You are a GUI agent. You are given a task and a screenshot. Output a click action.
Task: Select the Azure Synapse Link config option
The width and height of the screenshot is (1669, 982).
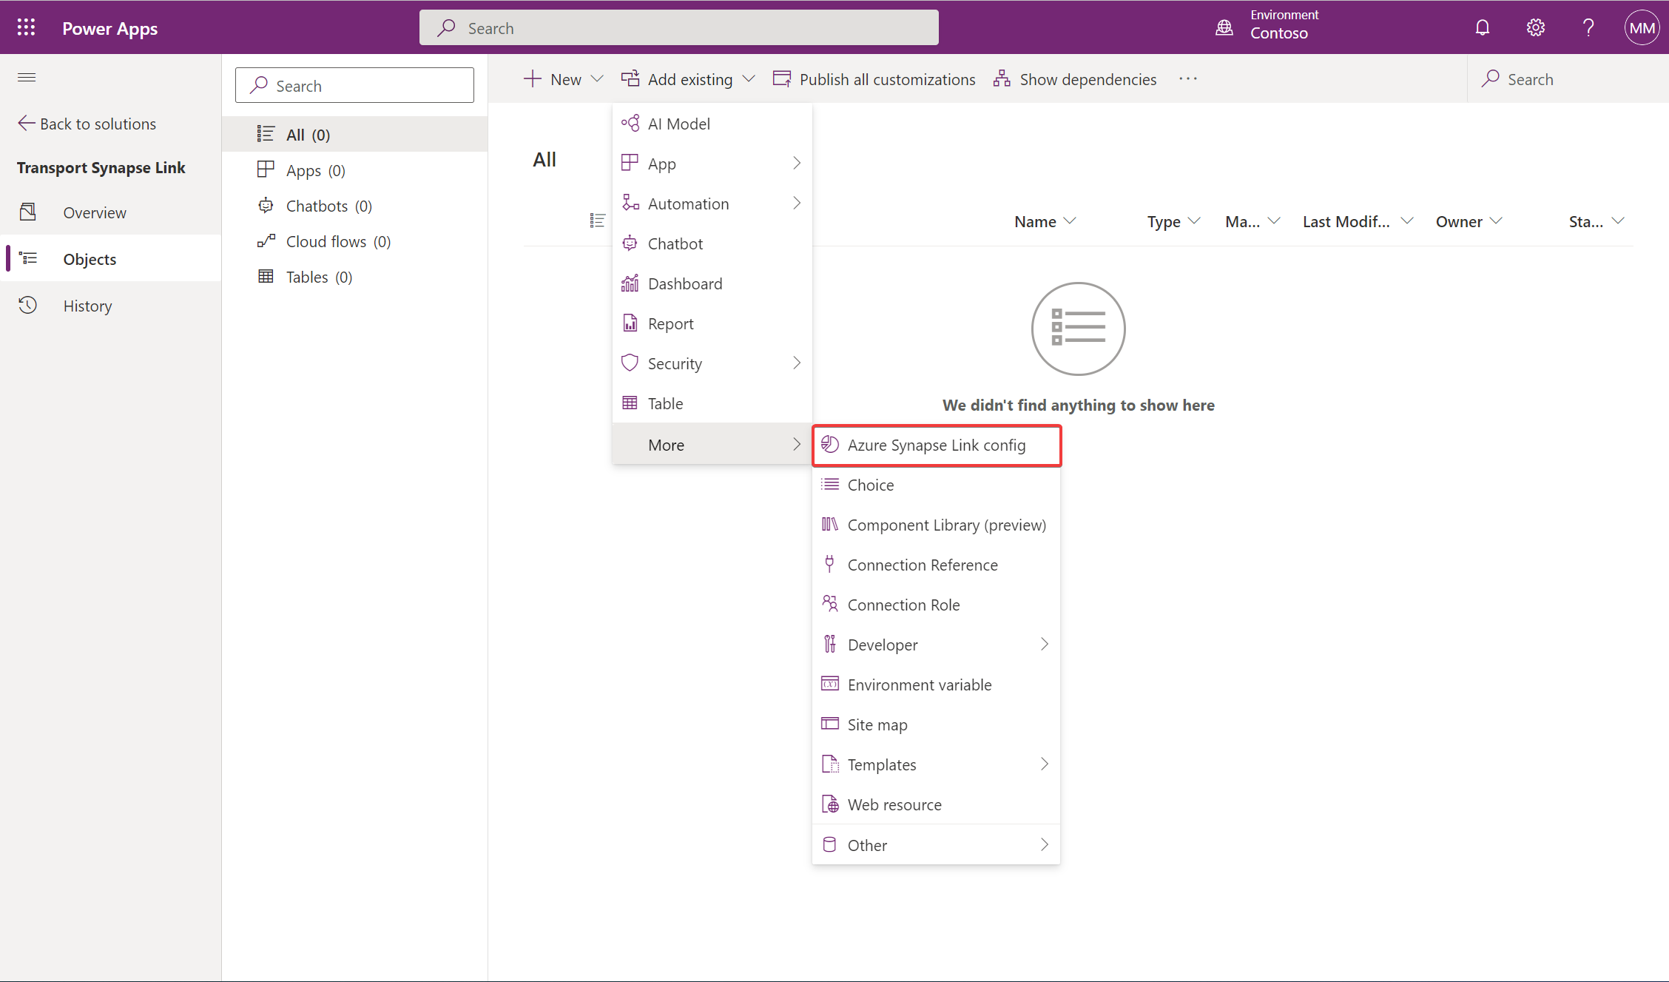click(x=936, y=444)
